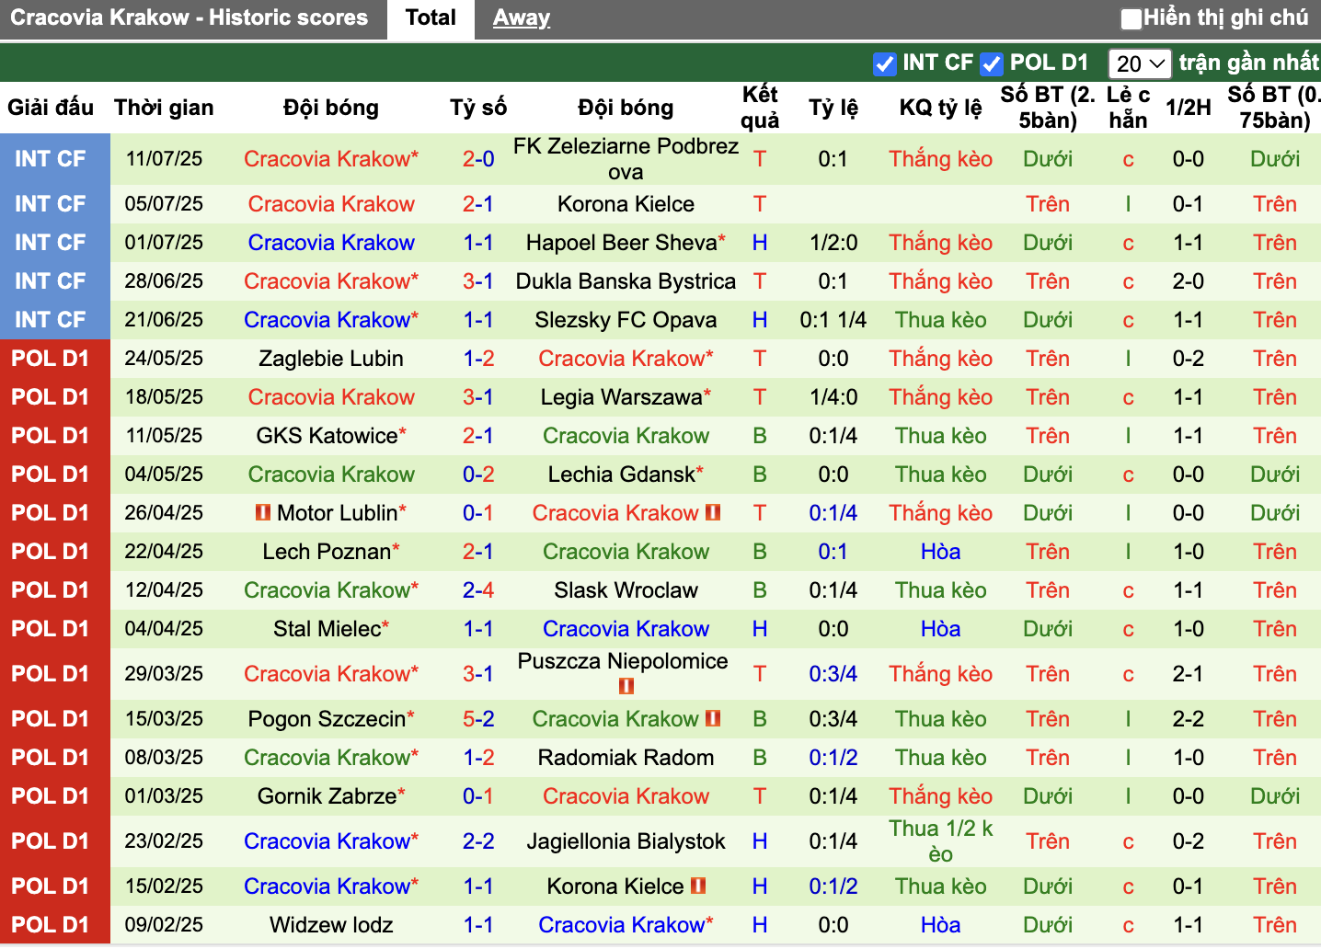
Task: Click the date 18/05/25
Action: click(164, 397)
